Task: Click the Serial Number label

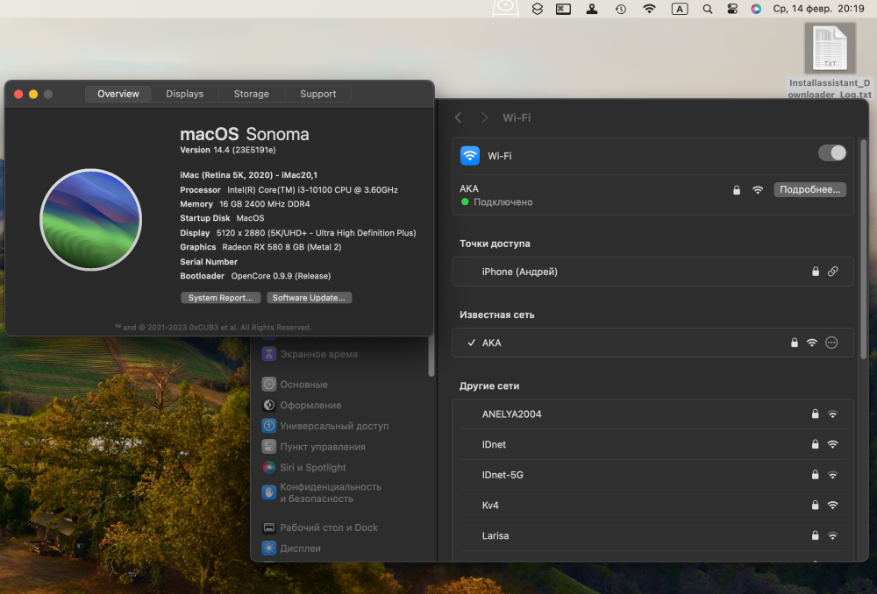Action: click(209, 261)
